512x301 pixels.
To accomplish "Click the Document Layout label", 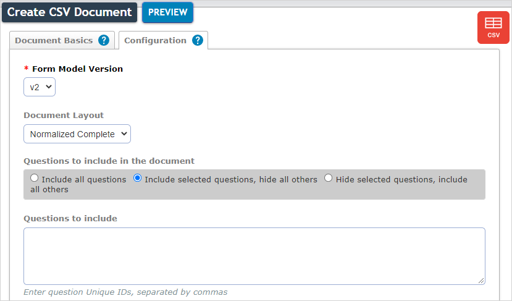I will tap(64, 116).
